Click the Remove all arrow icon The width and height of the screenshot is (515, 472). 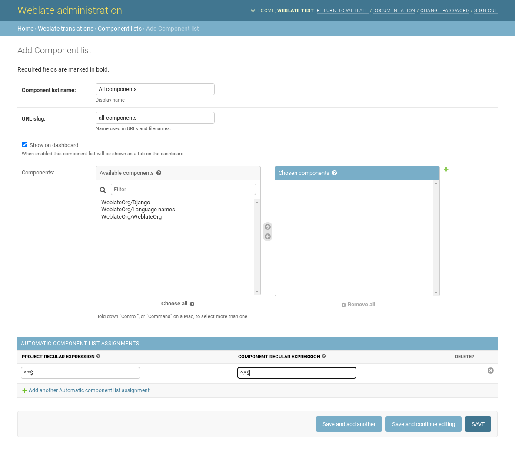pos(344,305)
